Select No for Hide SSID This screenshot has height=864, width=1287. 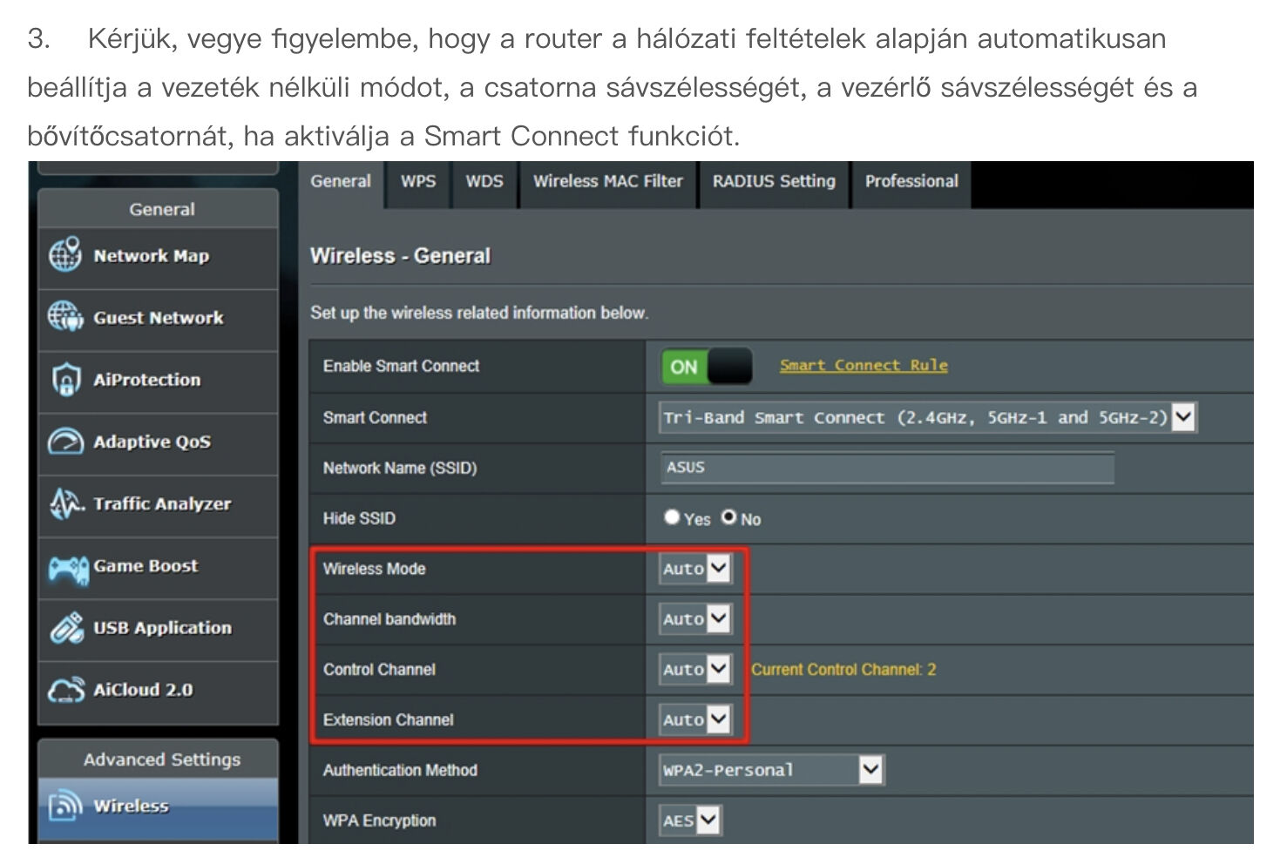pos(728,517)
